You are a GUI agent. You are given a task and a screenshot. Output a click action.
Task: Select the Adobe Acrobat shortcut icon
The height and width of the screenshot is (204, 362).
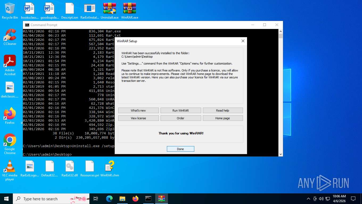point(10,65)
